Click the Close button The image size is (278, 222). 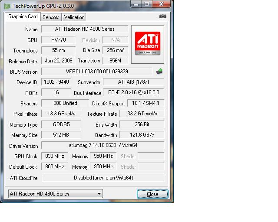(x=152, y=194)
